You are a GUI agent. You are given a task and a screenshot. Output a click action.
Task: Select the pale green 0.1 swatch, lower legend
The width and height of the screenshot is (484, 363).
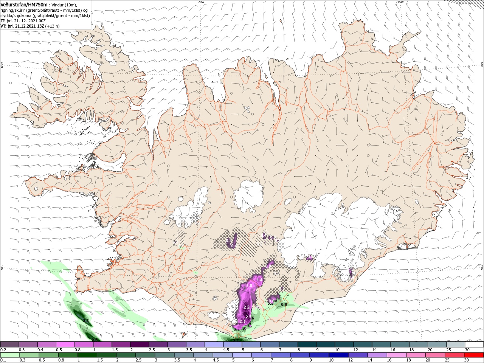coord(9,355)
